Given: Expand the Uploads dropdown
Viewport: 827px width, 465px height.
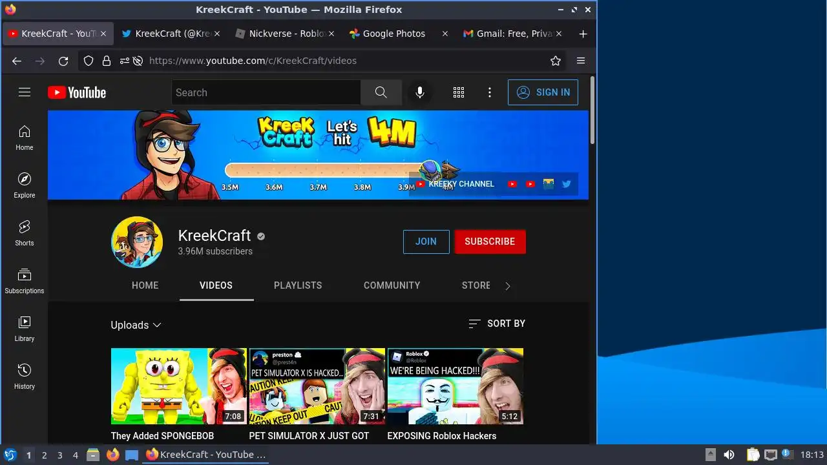Looking at the screenshot, I should (136, 325).
